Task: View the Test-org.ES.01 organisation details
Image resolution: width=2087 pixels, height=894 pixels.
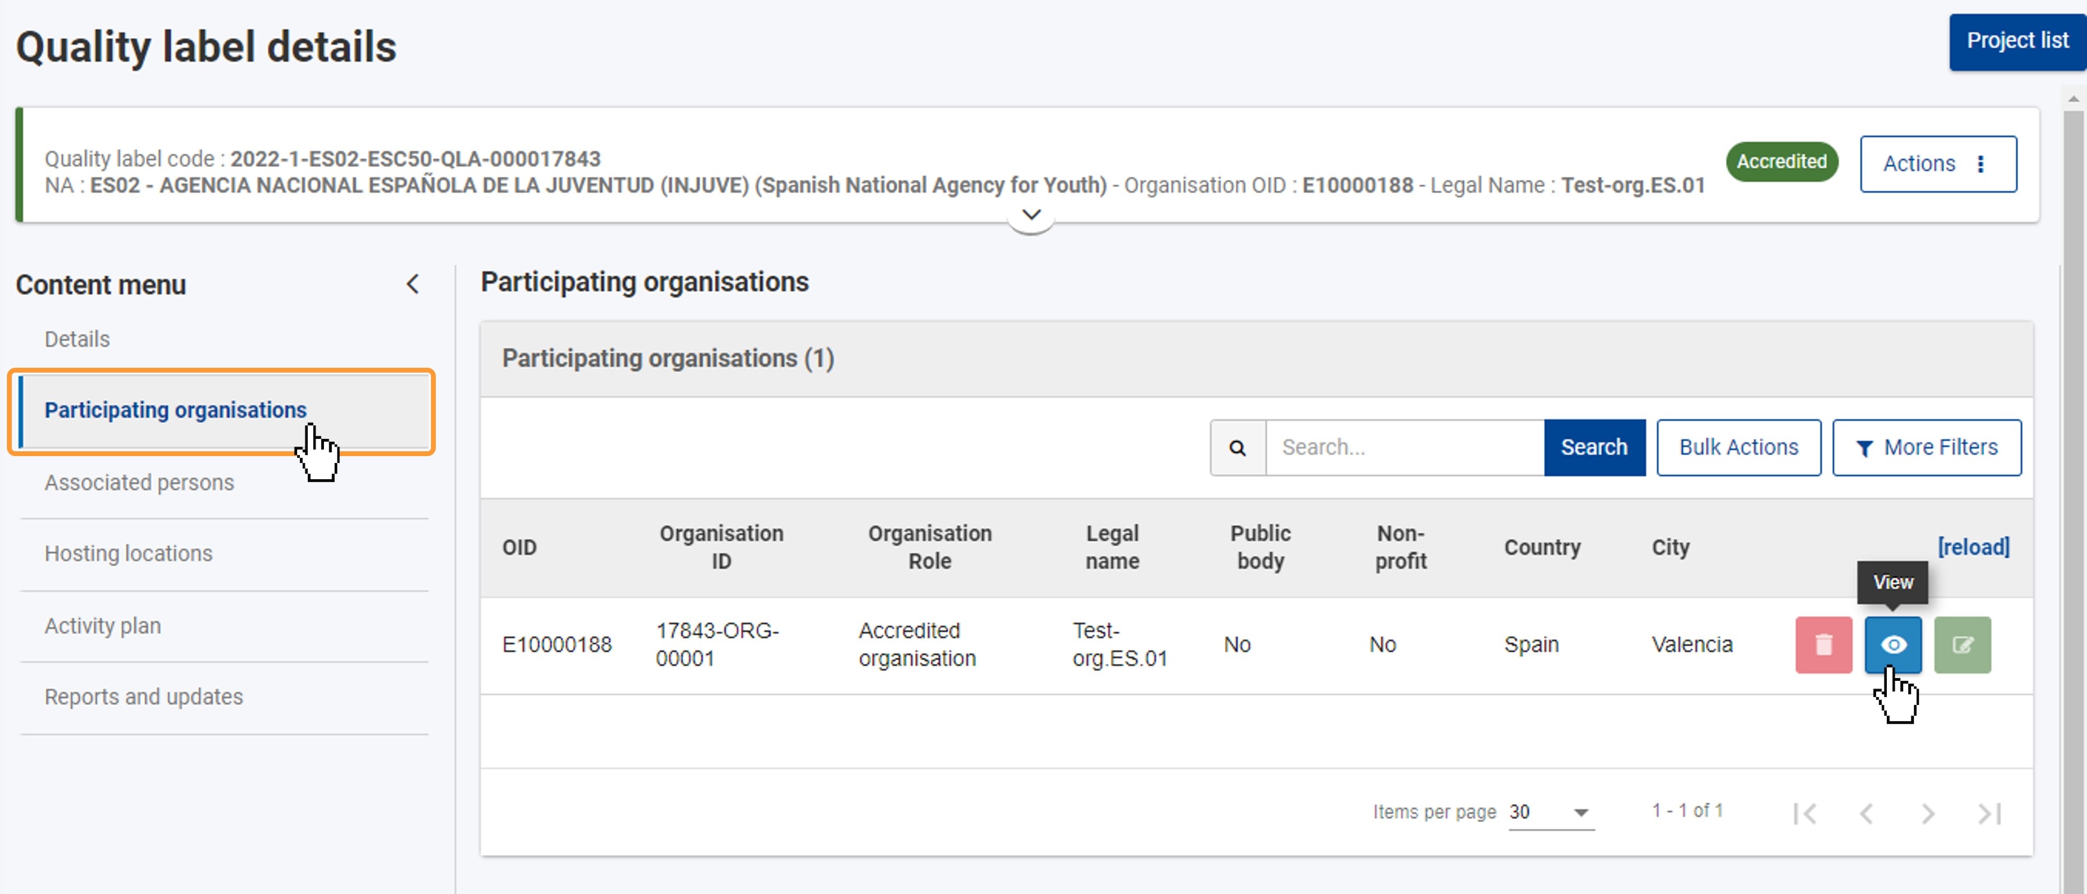Action: (1893, 645)
